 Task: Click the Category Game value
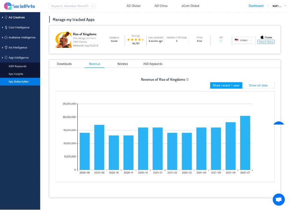click(x=114, y=41)
